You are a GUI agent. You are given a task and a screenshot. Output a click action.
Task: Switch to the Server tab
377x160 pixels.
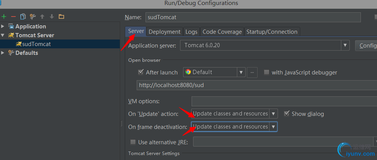click(136, 31)
